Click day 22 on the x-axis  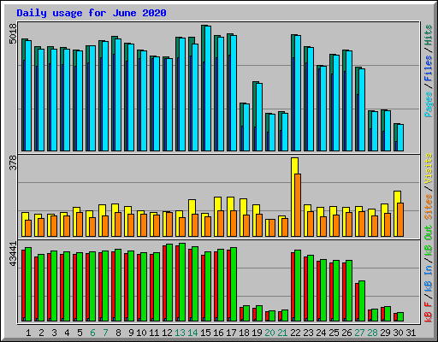click(295, 333)
